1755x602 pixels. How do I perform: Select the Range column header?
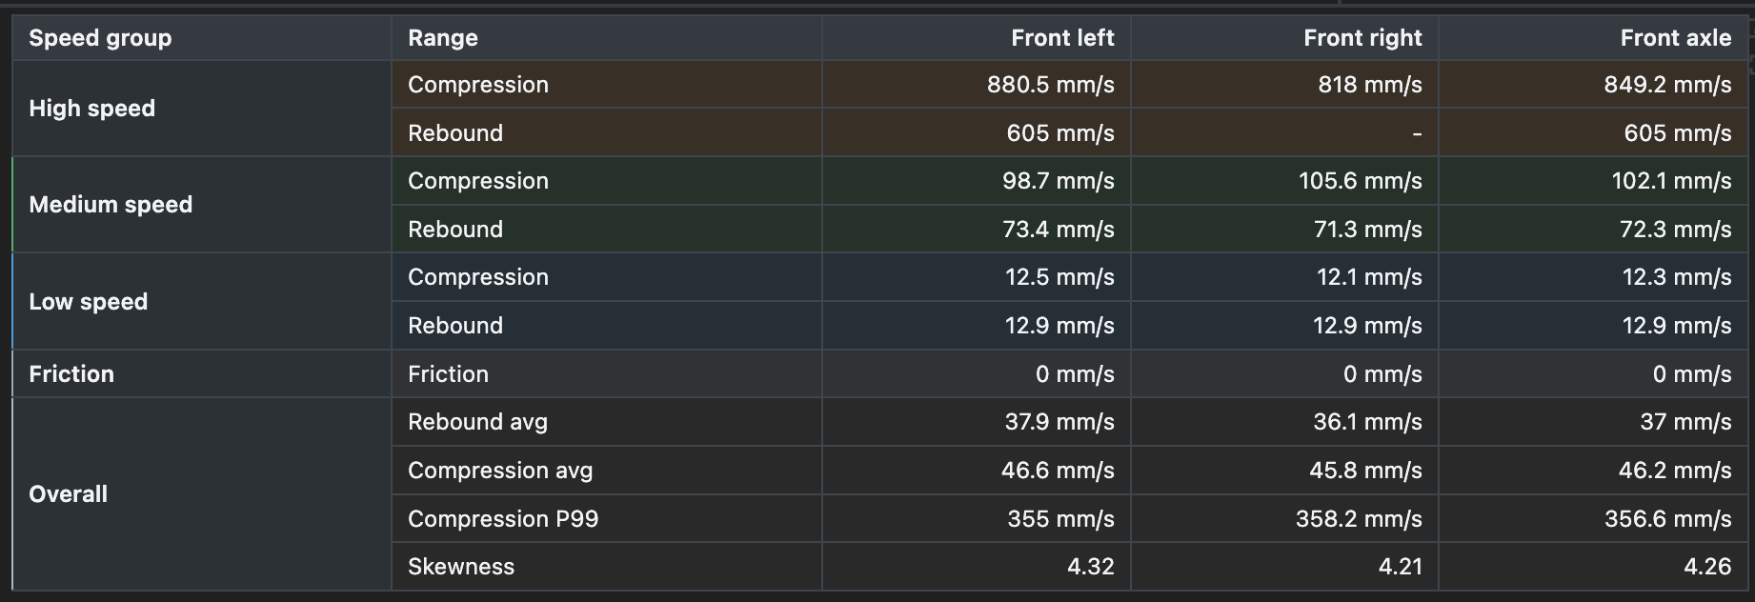(x=607, y=38)
